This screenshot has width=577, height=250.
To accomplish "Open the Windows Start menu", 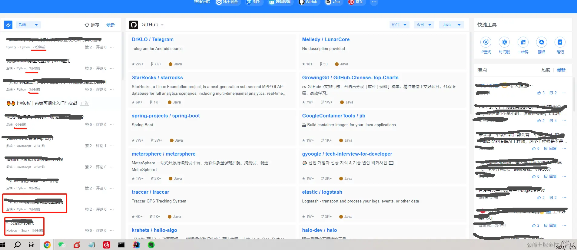I will 3,245.
